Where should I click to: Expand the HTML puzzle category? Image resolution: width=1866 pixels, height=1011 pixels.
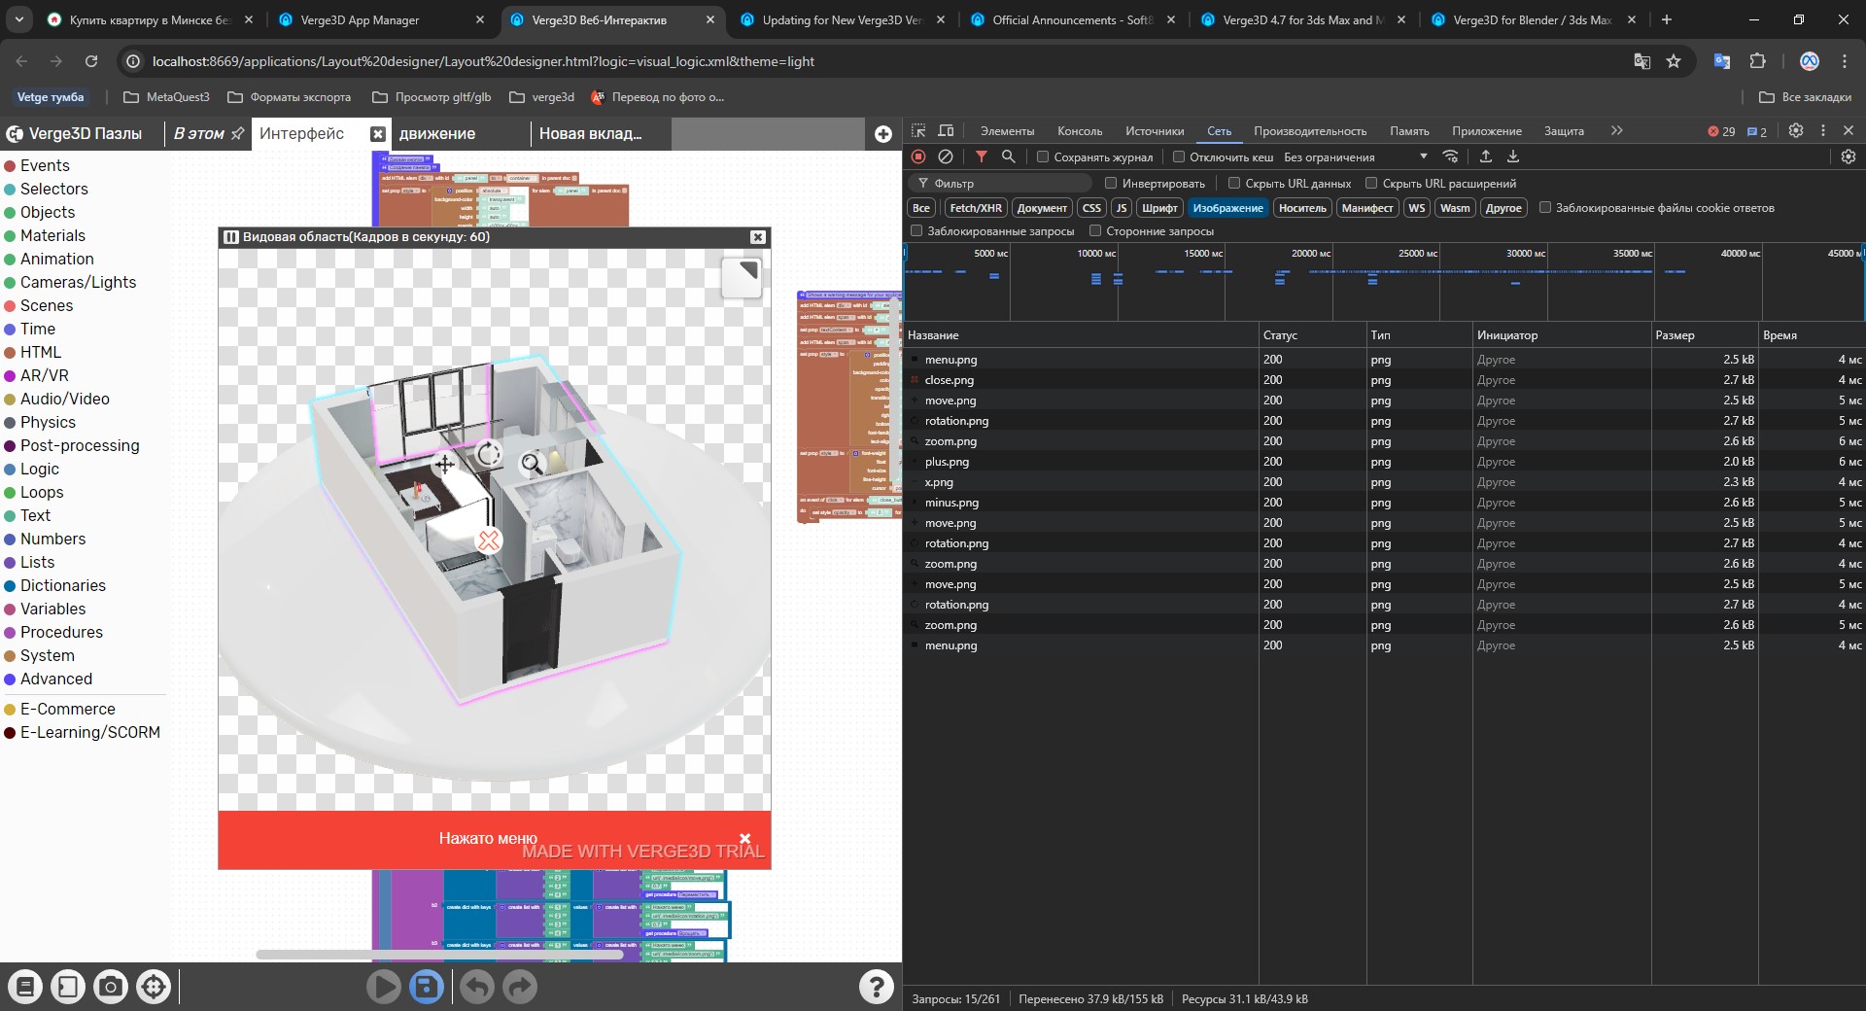point(33,352)
